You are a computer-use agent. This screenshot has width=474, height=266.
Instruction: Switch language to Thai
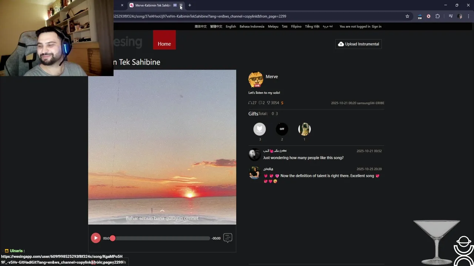click(x=284, y=27)
